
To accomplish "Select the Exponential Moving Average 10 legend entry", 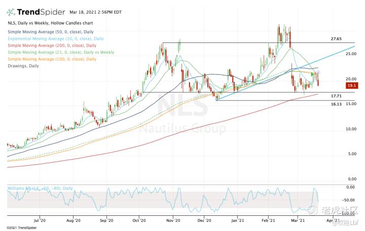I will coord(56,39).
